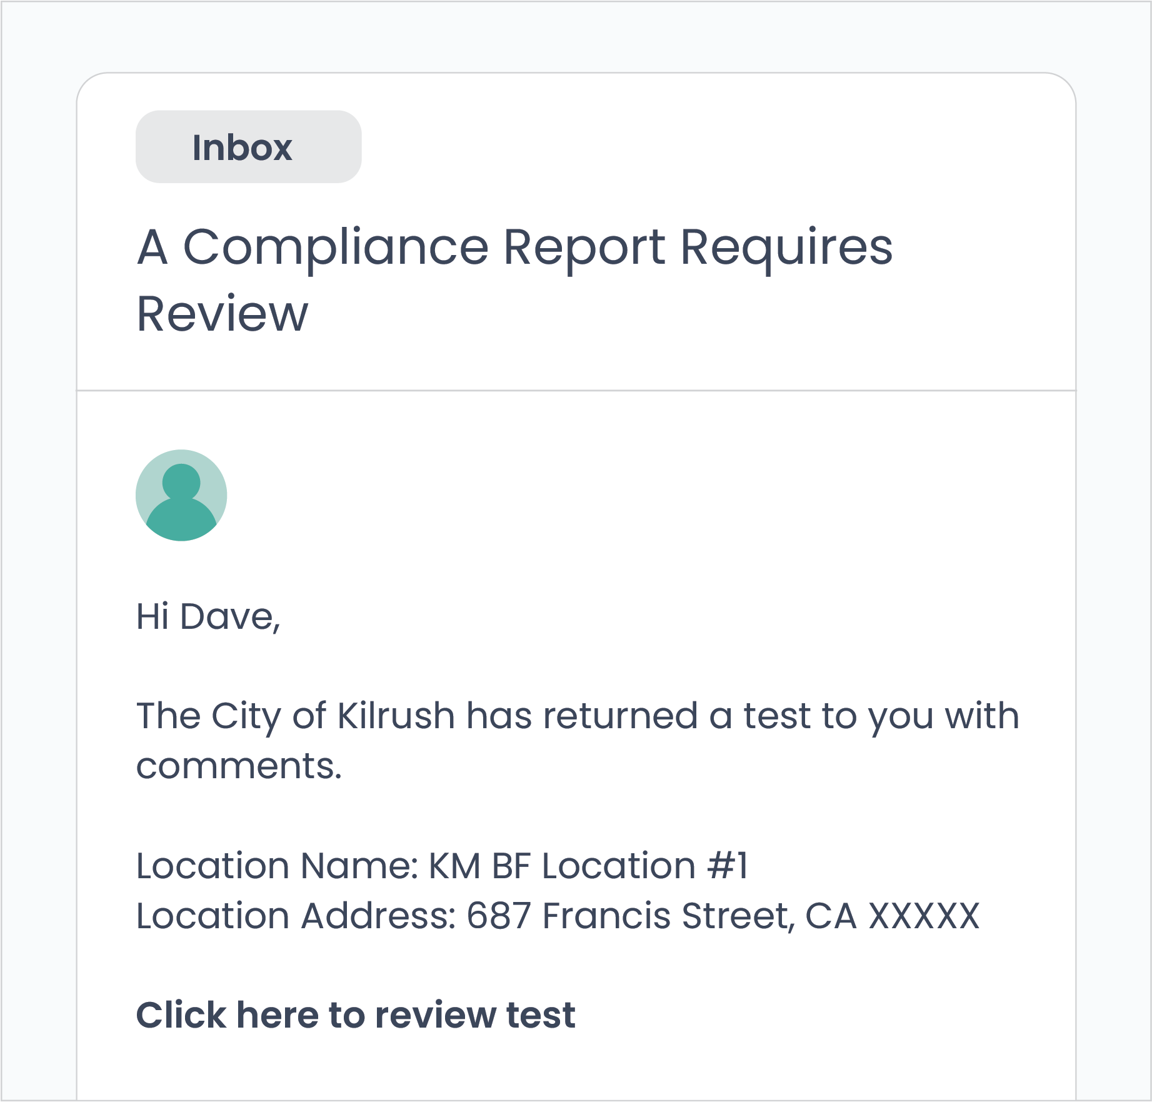1152x1102 pixels.
Task: Open the Inbox label badge
Action: pyautogui.click(x=249, y=147)
